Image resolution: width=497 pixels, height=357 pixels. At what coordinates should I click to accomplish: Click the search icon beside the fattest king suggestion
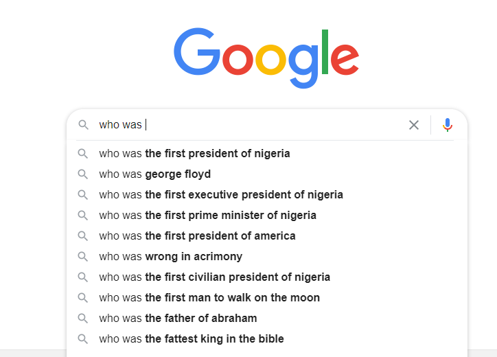point(83,339)
